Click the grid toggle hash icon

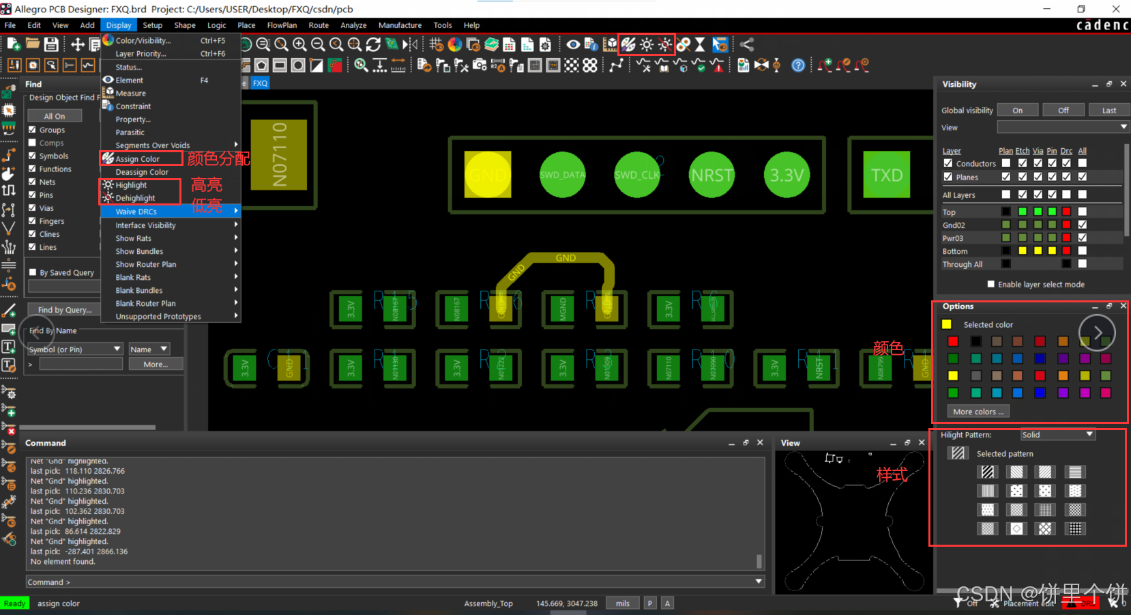(x=437, y=44)
